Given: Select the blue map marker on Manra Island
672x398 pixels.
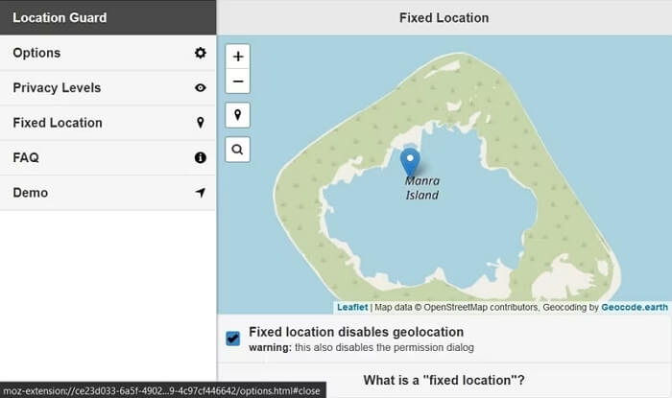Looking at the screenshot, I should coord(410,162).
